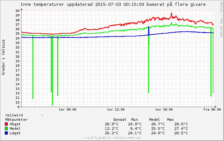Viewport: 224px width, 141px height.
Task: Click the green Medel legend swatch
Action: [7, 129]
